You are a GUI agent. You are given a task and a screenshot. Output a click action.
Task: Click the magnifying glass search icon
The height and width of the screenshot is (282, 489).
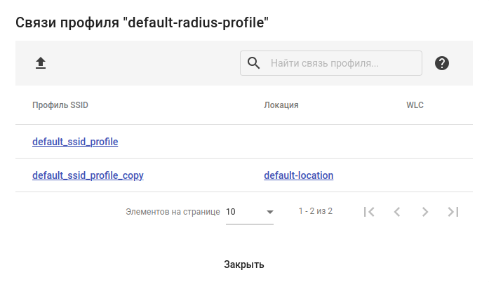254,63
